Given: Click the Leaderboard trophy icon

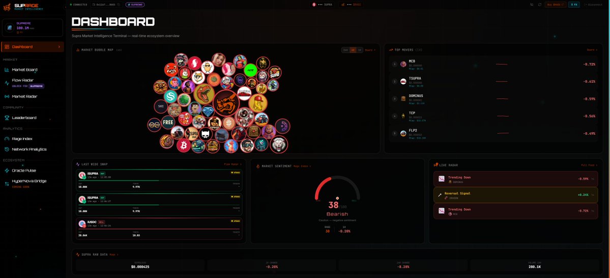Looking at the screenshot, I should [7, 118].
